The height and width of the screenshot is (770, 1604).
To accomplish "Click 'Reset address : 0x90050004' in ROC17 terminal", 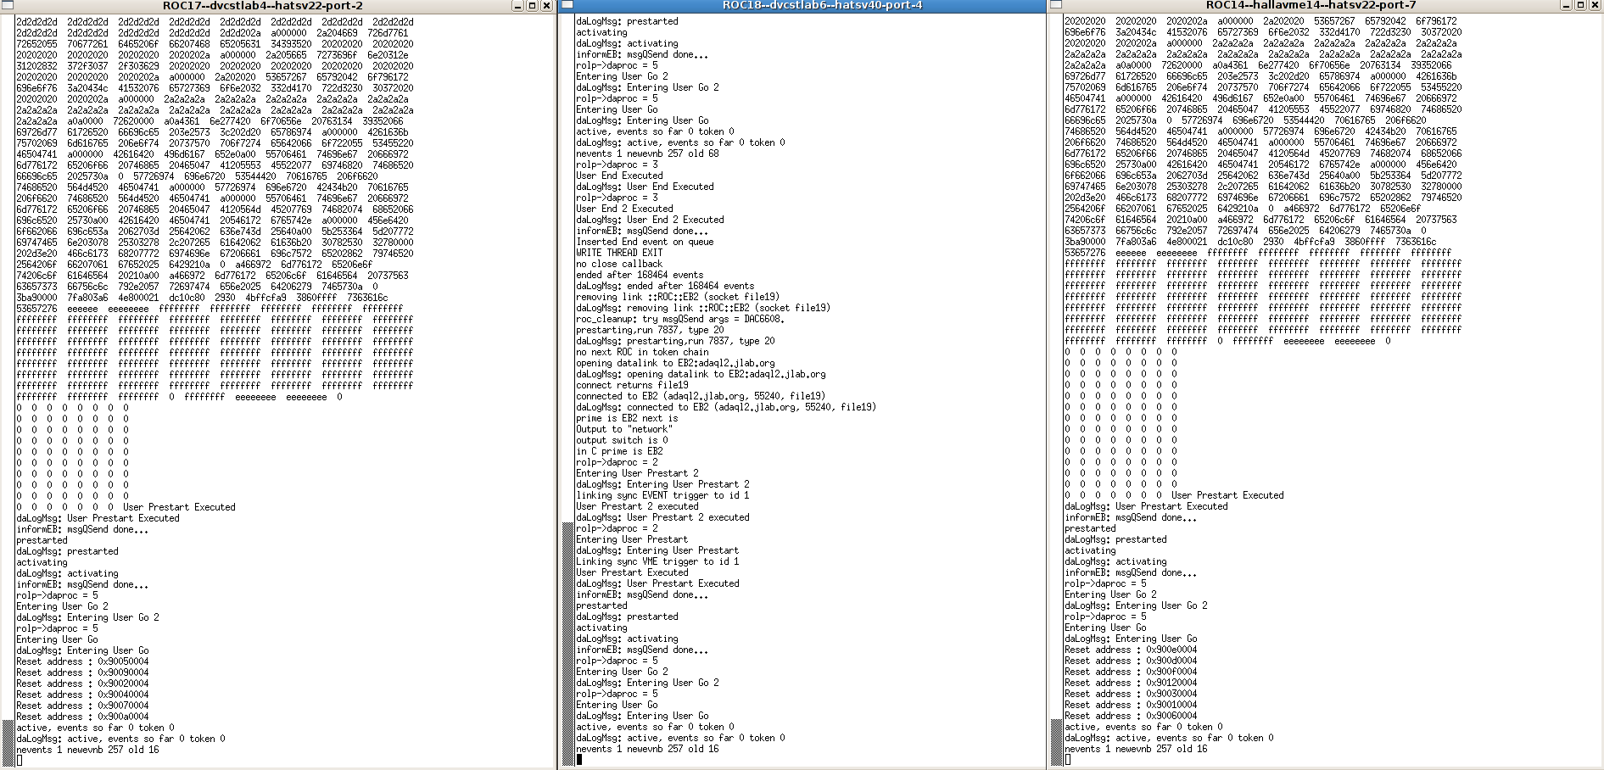I will point(82,661).
